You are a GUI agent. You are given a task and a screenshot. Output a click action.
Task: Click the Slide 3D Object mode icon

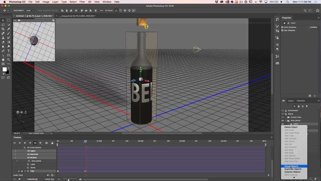click(129, 10)
